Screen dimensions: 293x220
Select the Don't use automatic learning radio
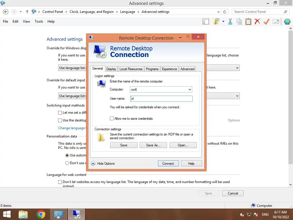pos(67,163)
